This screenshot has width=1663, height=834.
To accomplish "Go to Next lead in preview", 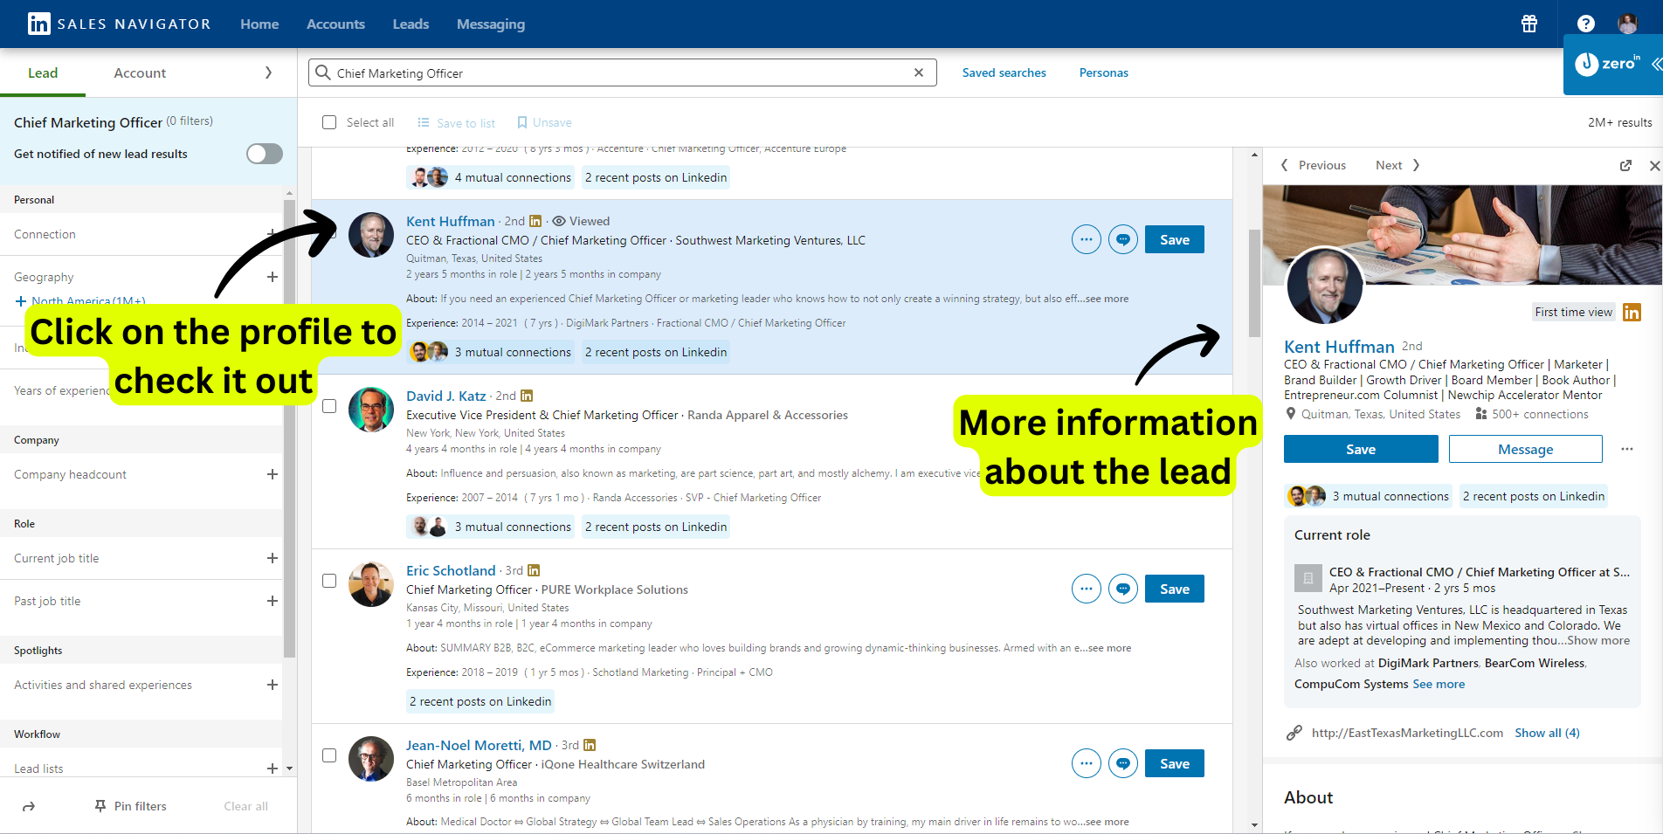I will (1397, 165).
